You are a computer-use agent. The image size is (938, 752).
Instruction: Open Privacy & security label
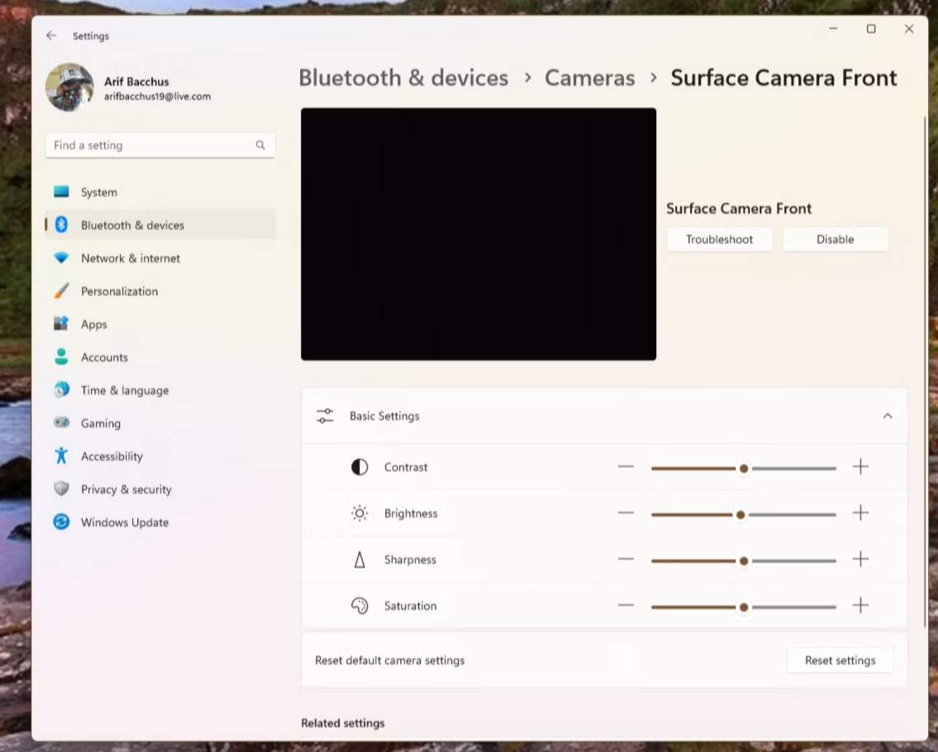[x=126, y=490]
